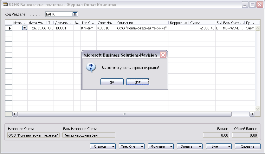
Task: Click the amount cell -2 336,40
Action: (202, 28)
